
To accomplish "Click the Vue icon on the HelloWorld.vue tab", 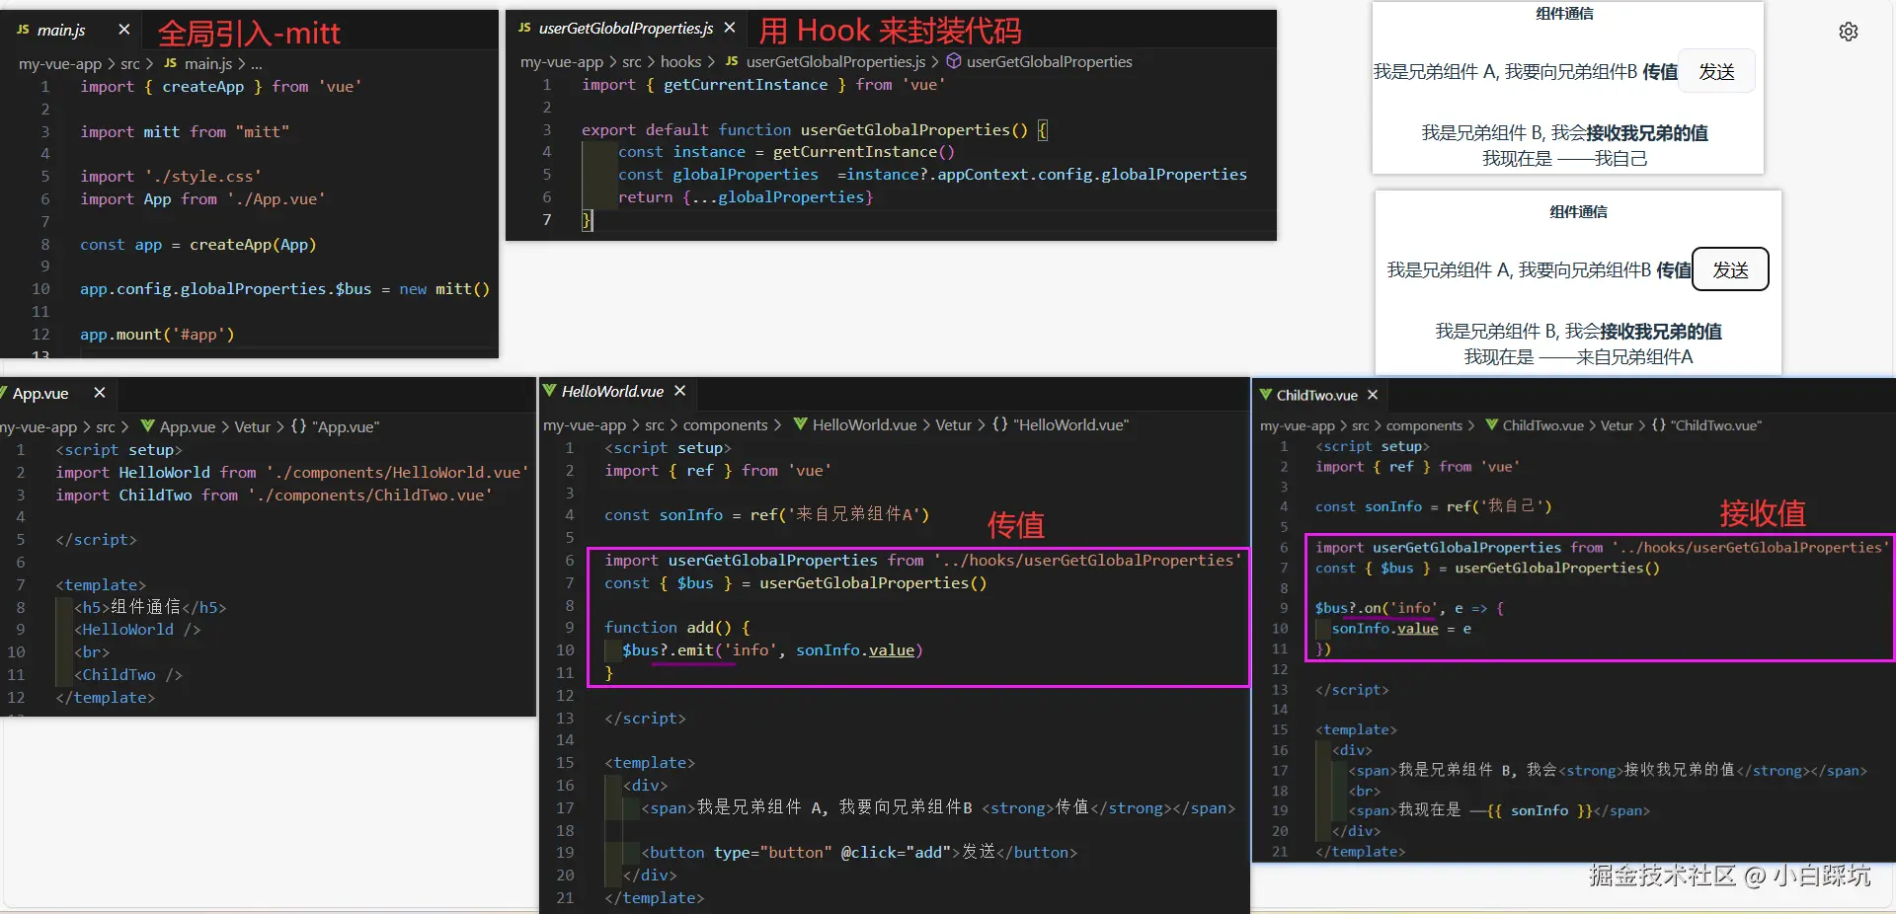I will [549, 391].
